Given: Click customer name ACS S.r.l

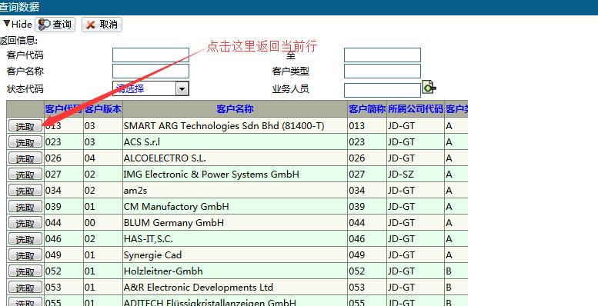Looking at the screenshot, I should tap(142, 141).
